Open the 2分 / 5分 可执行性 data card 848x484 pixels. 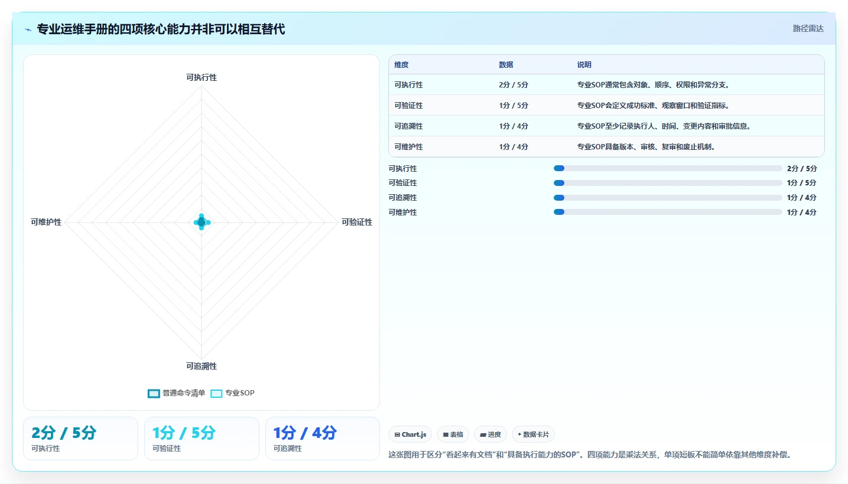(80, 439)
